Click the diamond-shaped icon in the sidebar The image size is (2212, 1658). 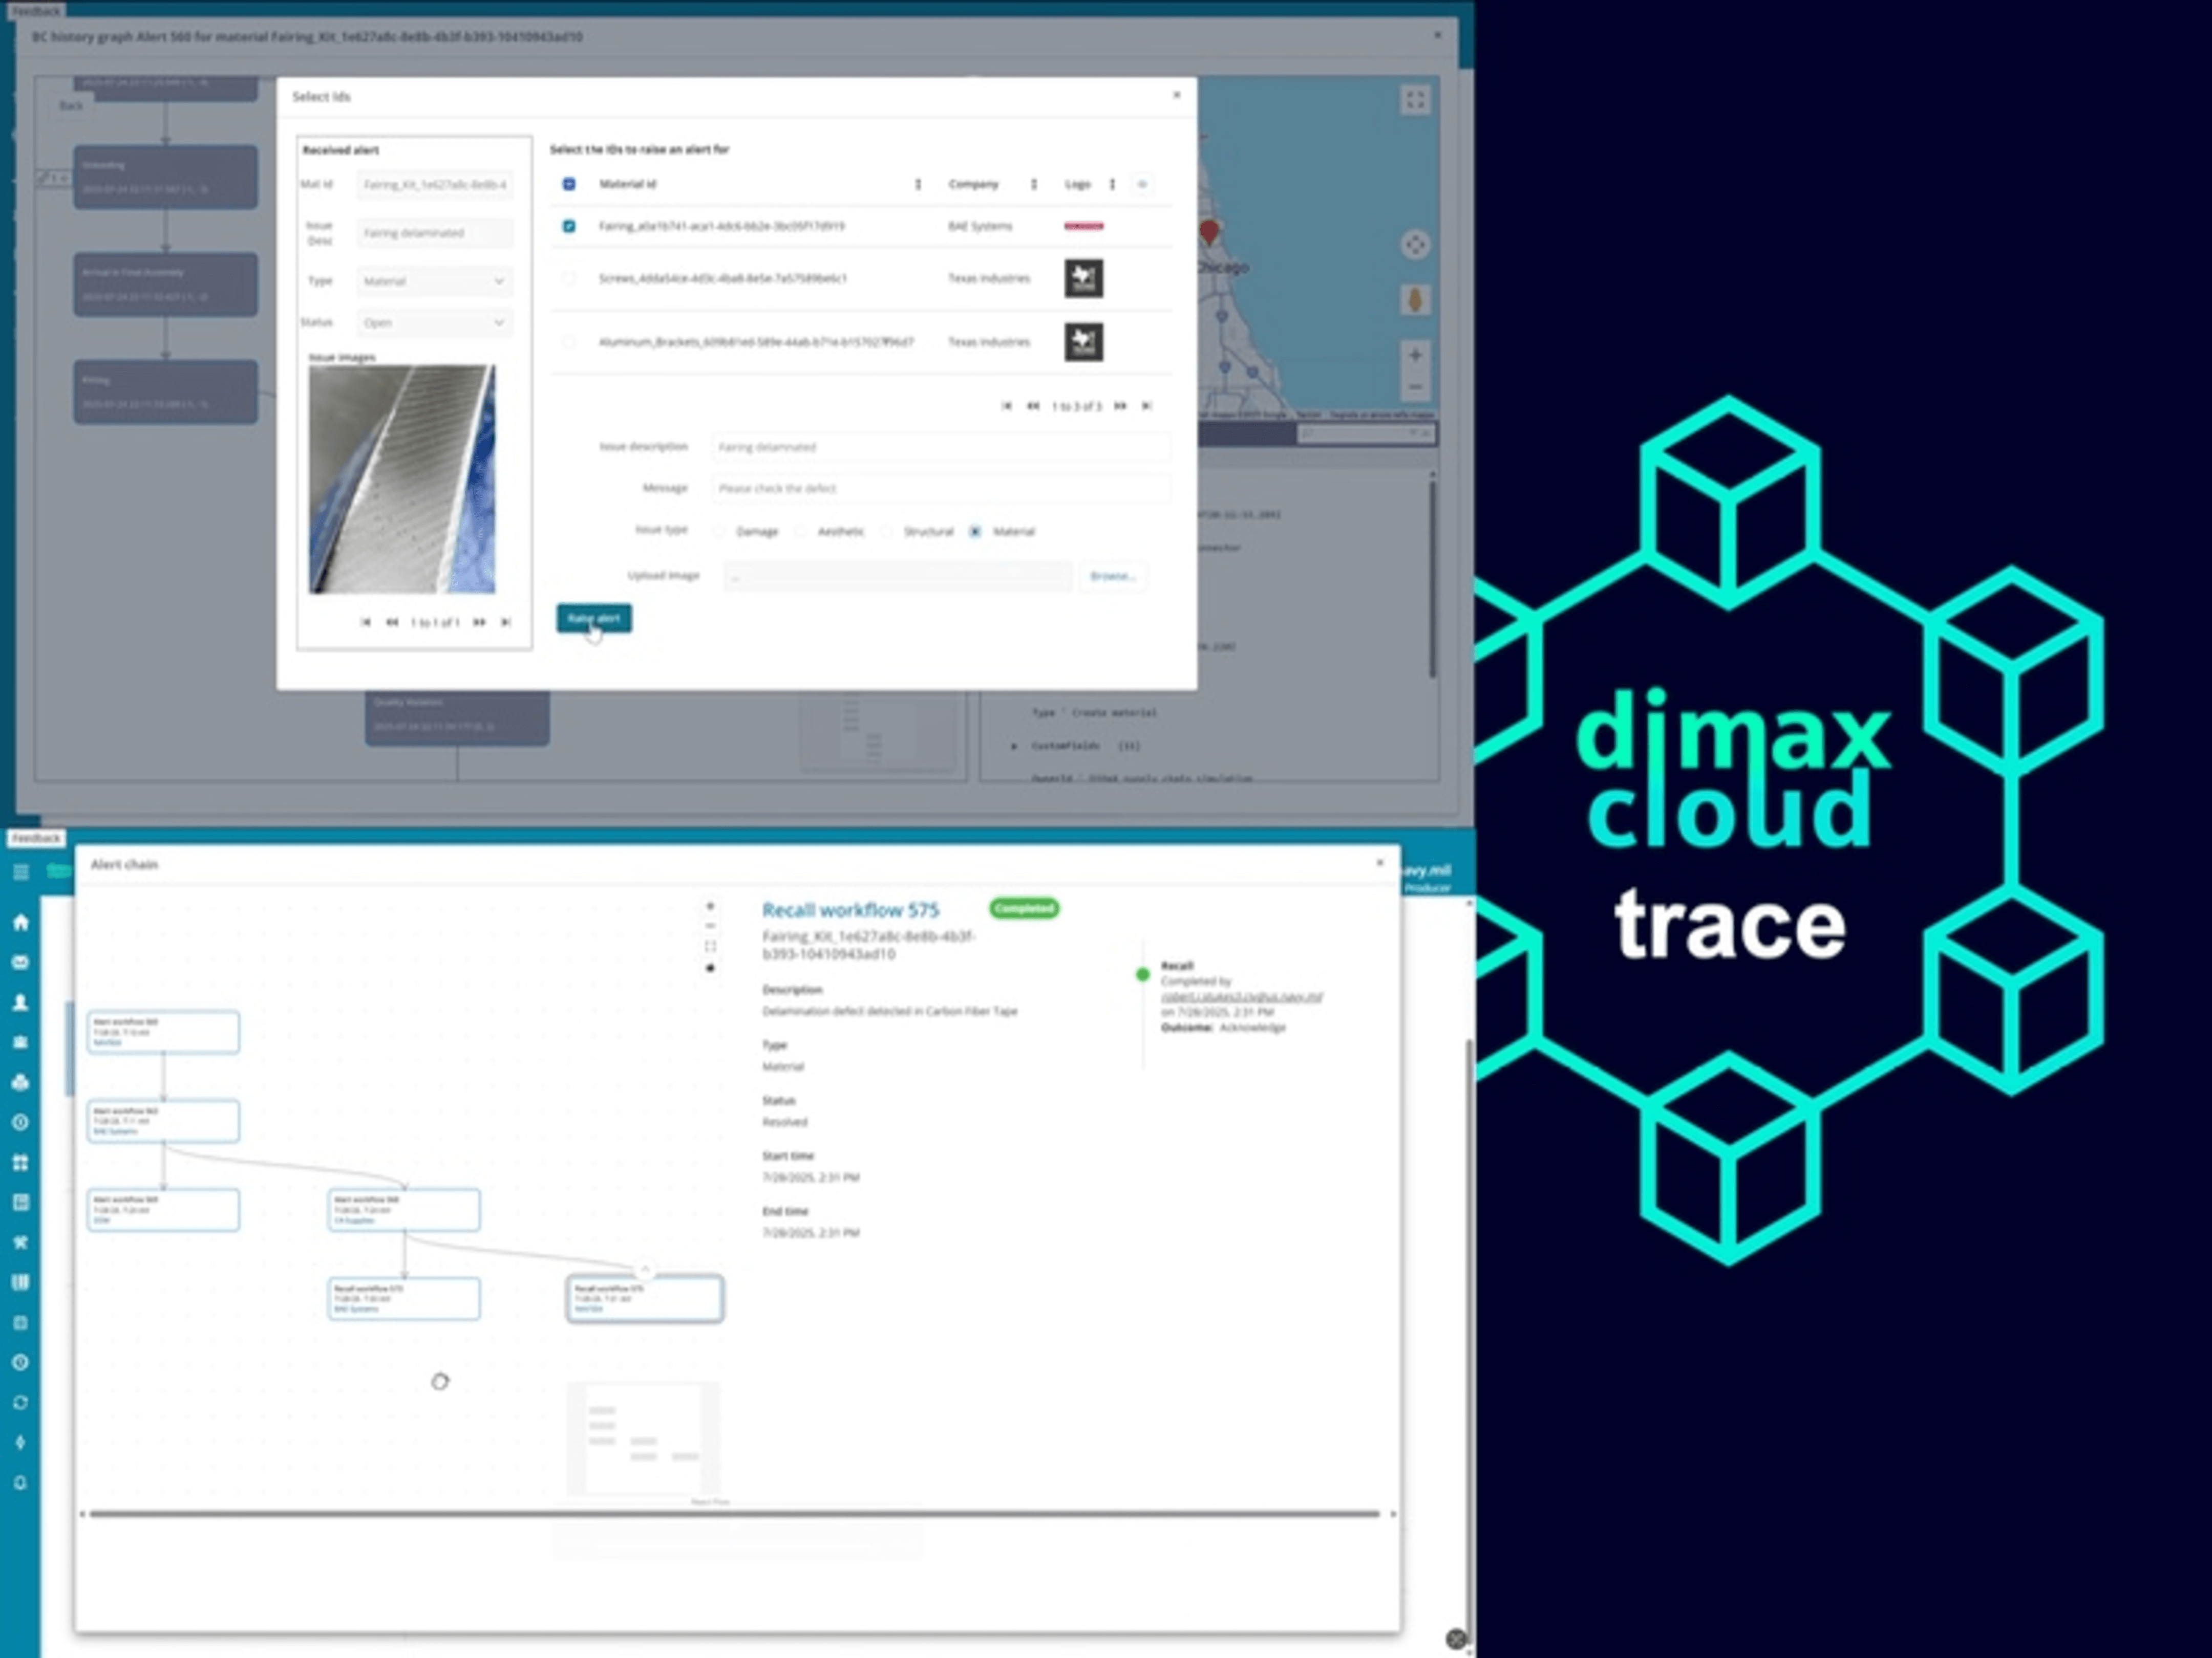coord(20,1443)
